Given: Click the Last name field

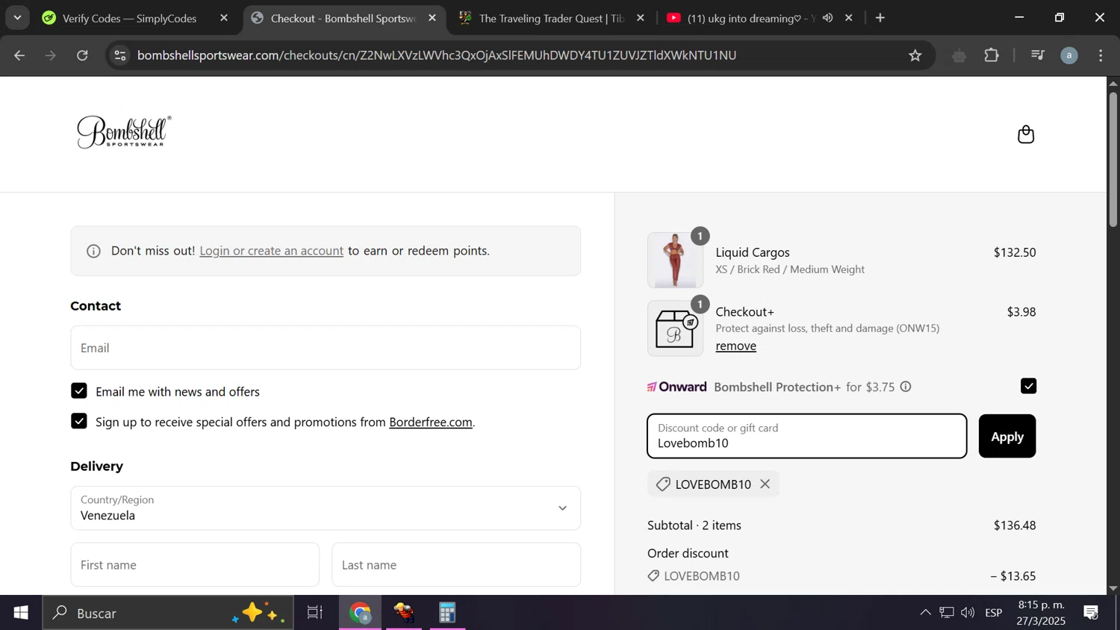Looking at the screenshot, I should coord(456,565).
